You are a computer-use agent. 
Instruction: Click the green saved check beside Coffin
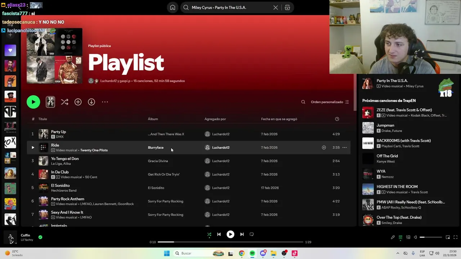pos(40,237)
